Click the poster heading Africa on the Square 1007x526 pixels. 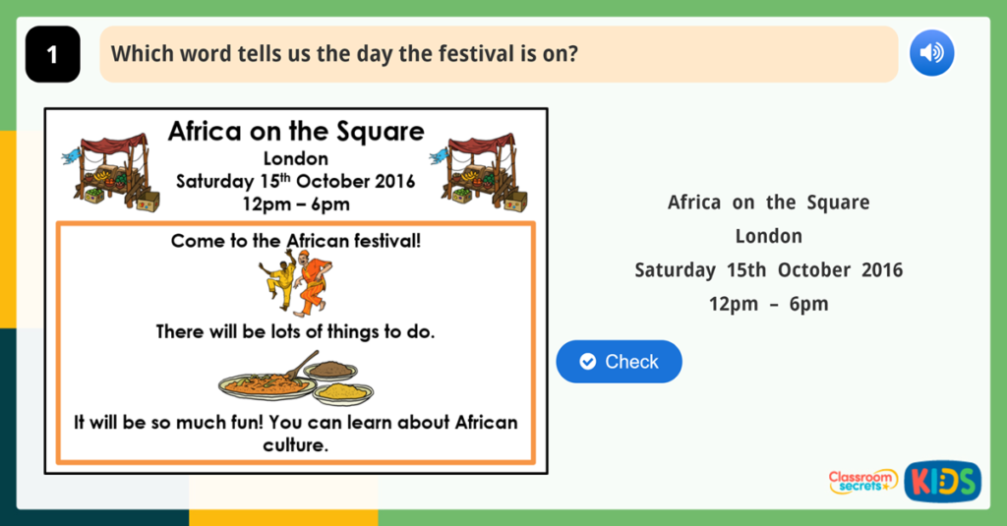pyautogui.click(x=296, y=132)
